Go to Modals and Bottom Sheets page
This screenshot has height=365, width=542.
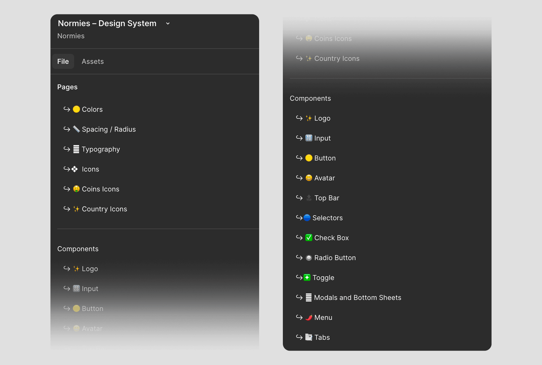point(357,298)
